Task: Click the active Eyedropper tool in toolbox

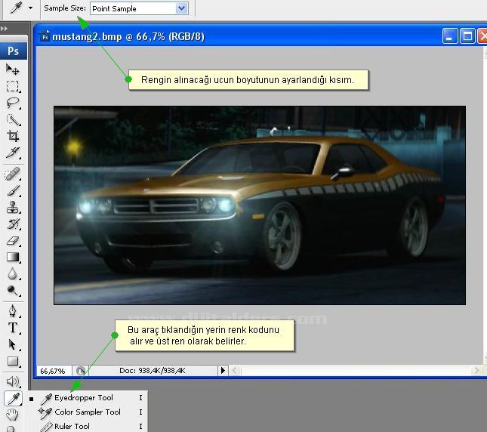Action: [13, 399]
